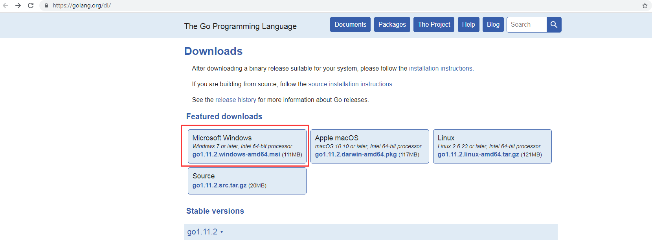Click the Downloads page heading
This screenshot has height=247, width=652.
click(213, 51)
